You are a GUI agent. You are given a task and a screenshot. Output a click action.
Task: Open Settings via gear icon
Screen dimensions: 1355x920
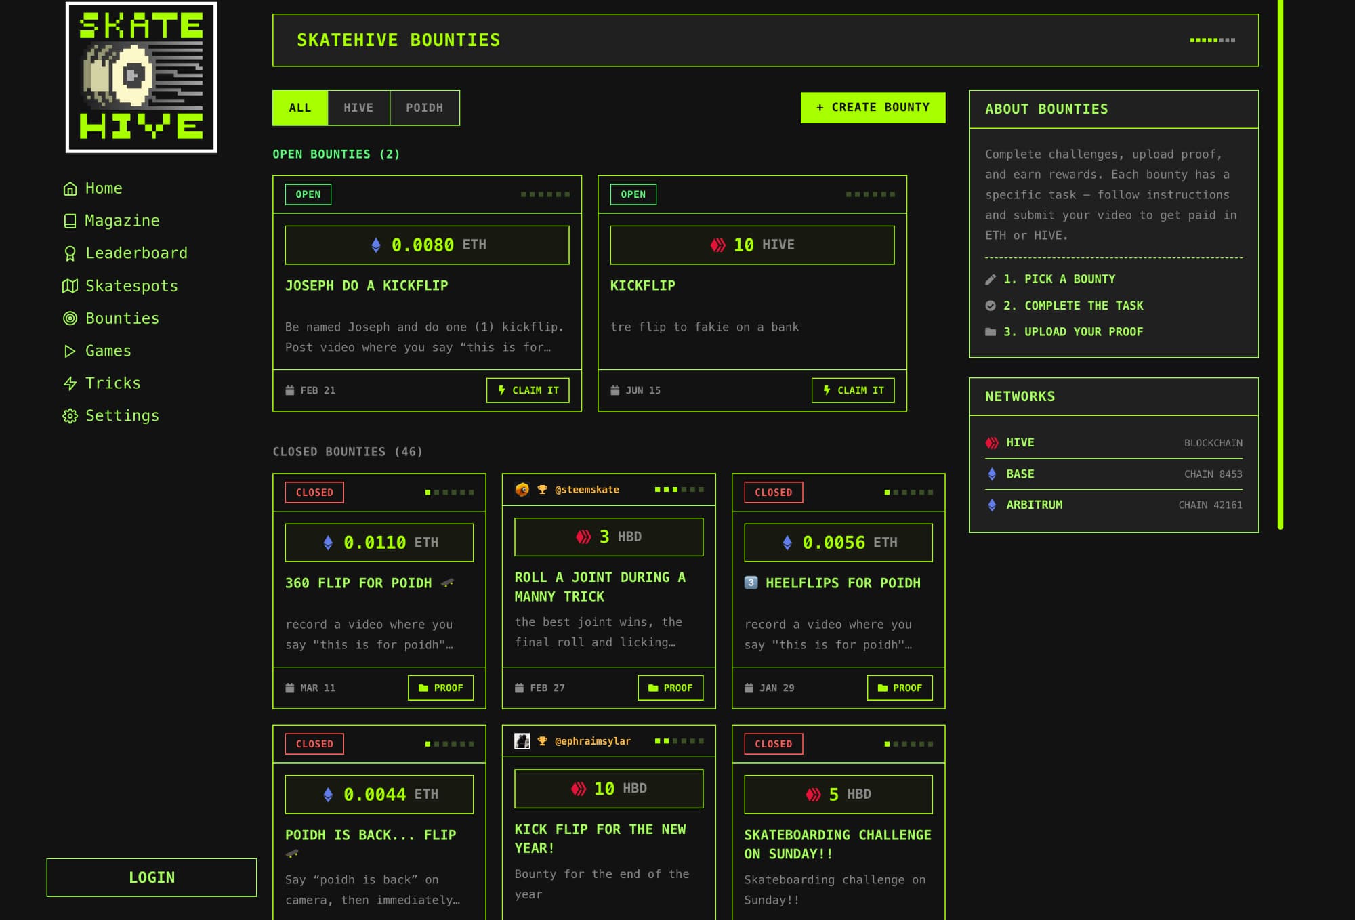(70, 416)
